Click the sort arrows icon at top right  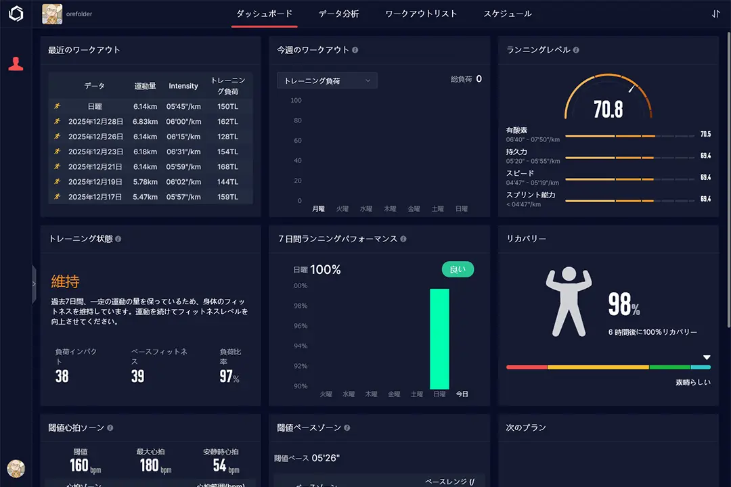pos(716,14)
